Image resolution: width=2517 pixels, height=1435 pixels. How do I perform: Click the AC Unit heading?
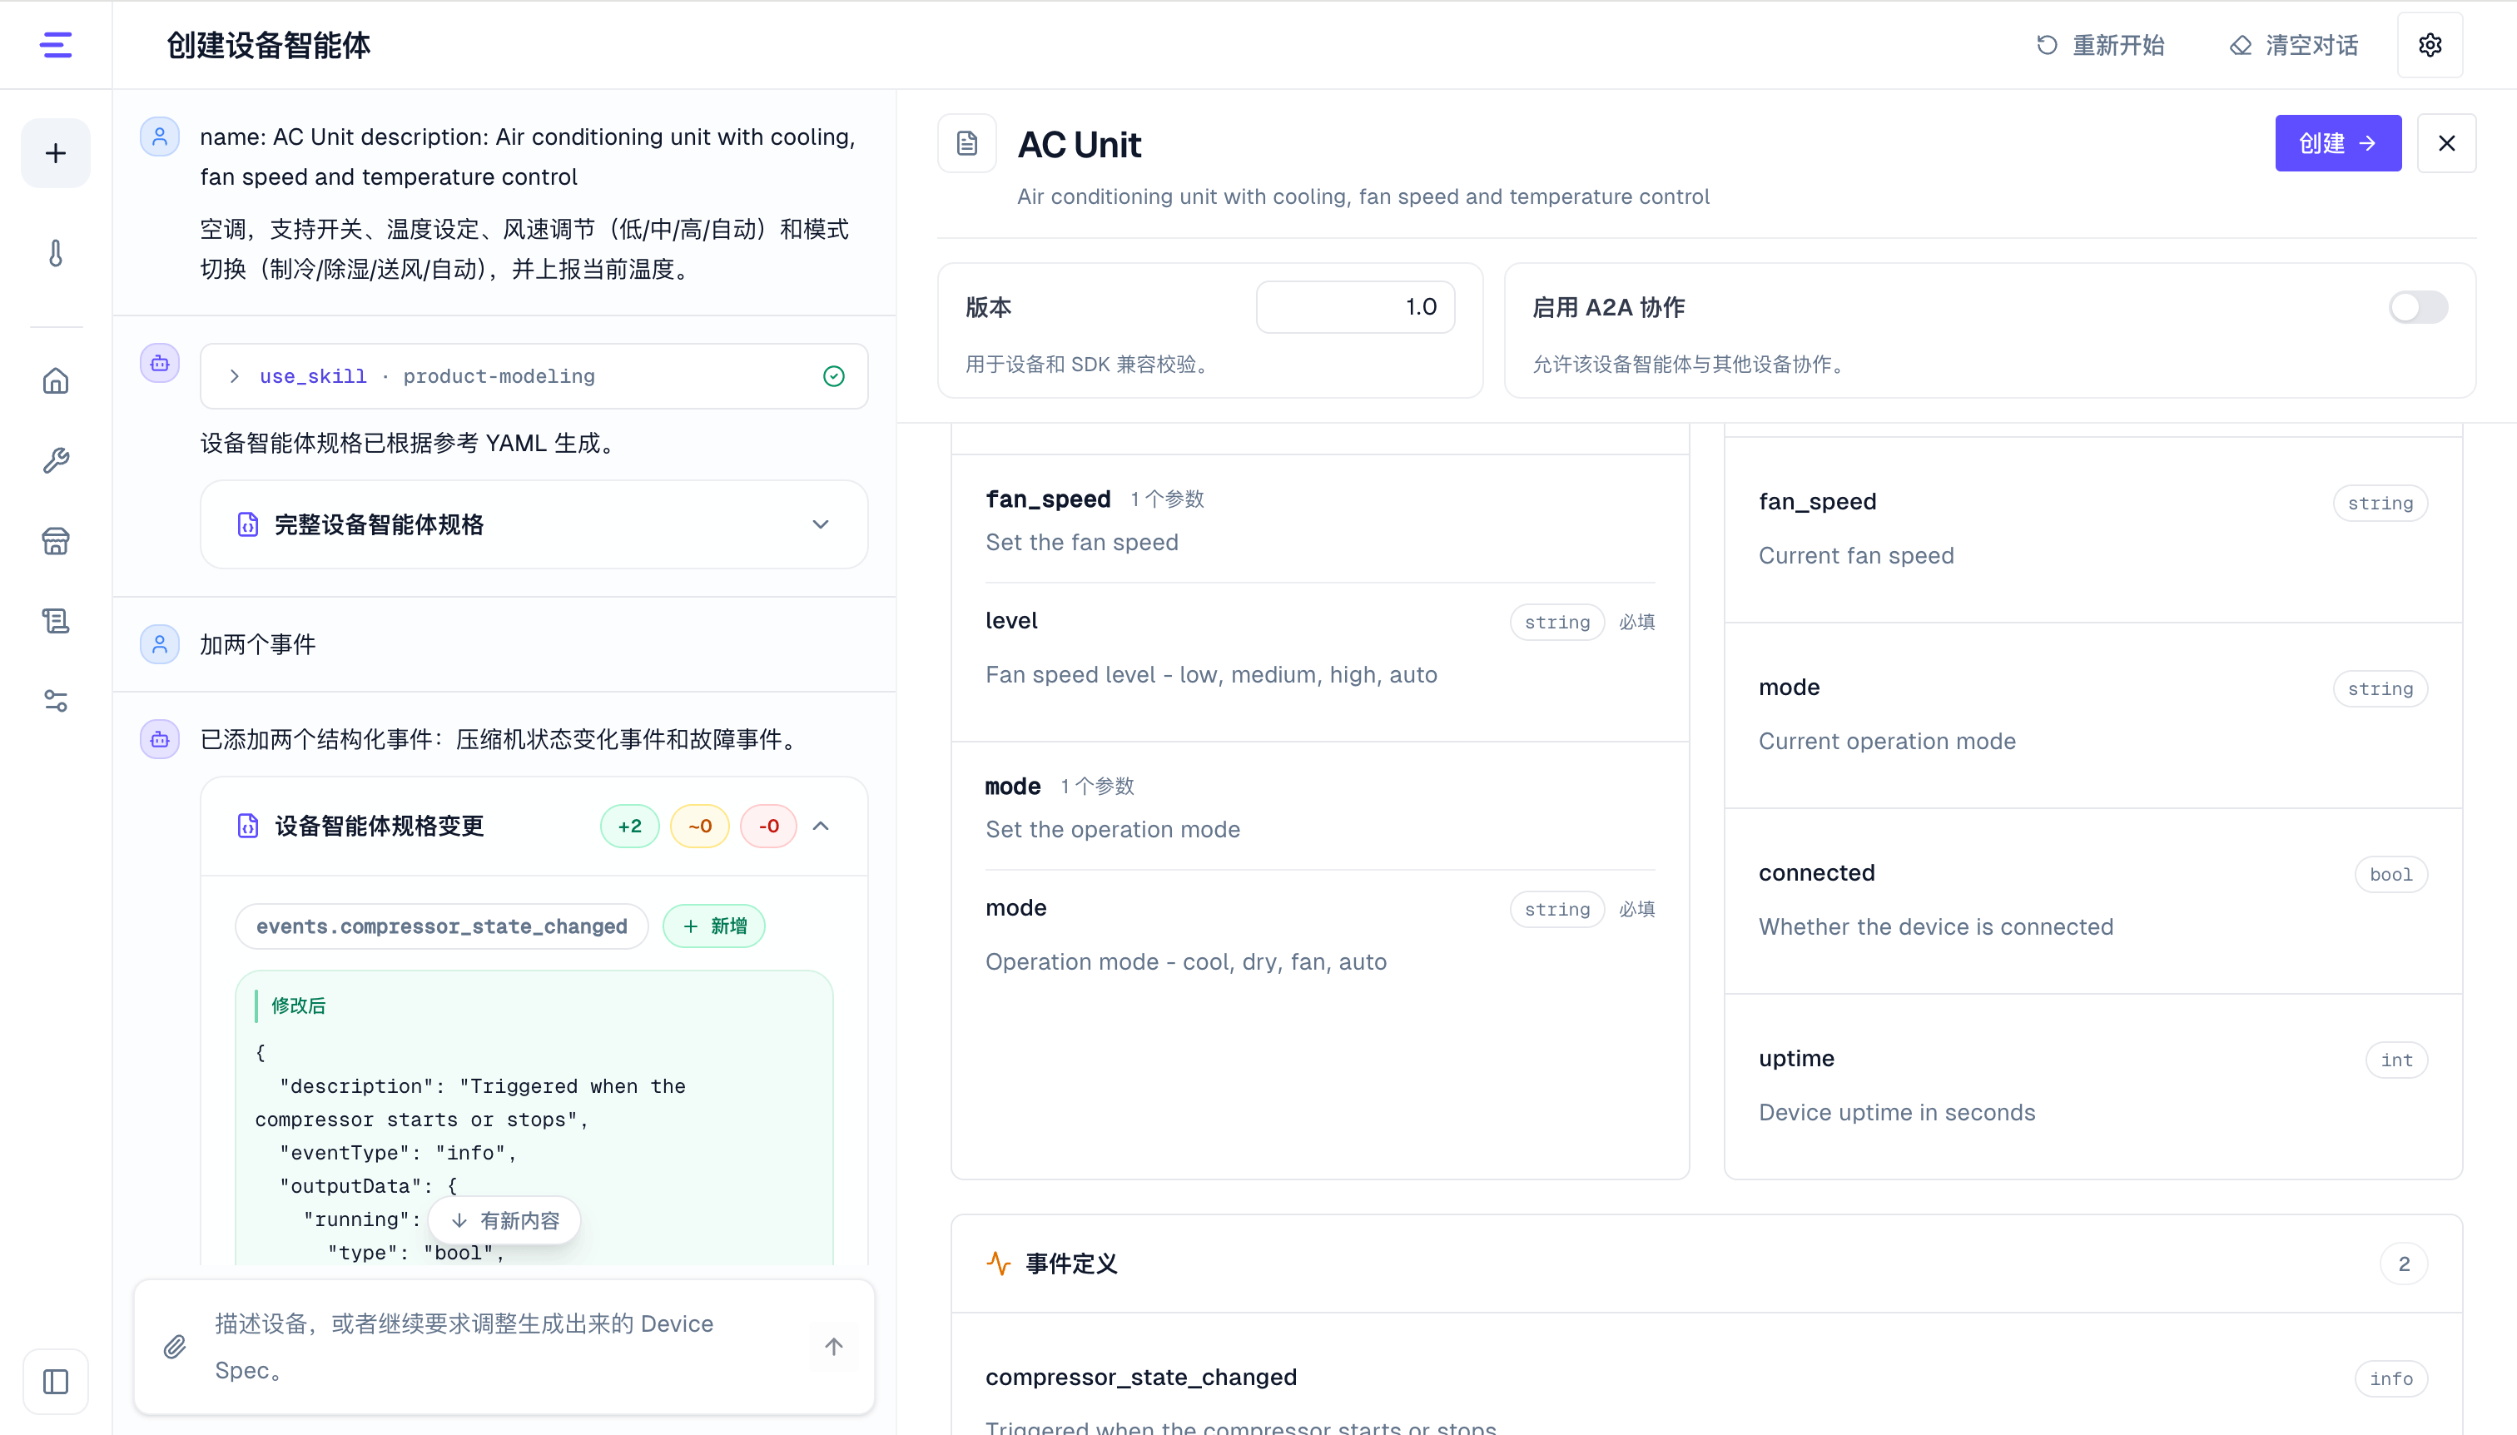pyautogui.click(x=1080, y=145)
